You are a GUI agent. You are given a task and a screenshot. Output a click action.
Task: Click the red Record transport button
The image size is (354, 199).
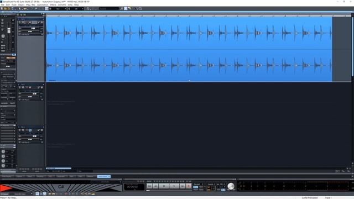(x=189, y=186)
